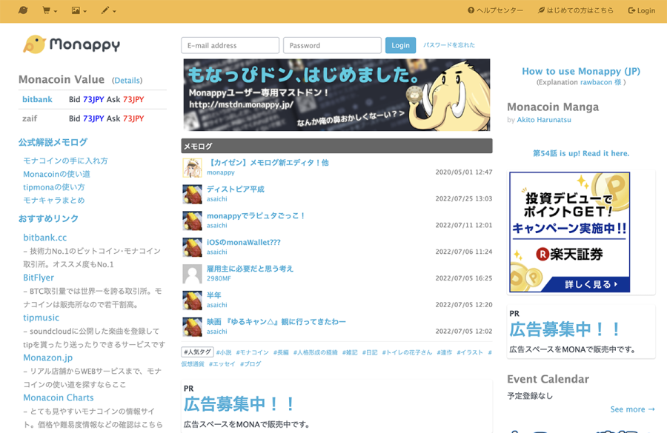The image size is (667, 433).
Task: Click the Monappy logo
Action: tap(71, 44)
